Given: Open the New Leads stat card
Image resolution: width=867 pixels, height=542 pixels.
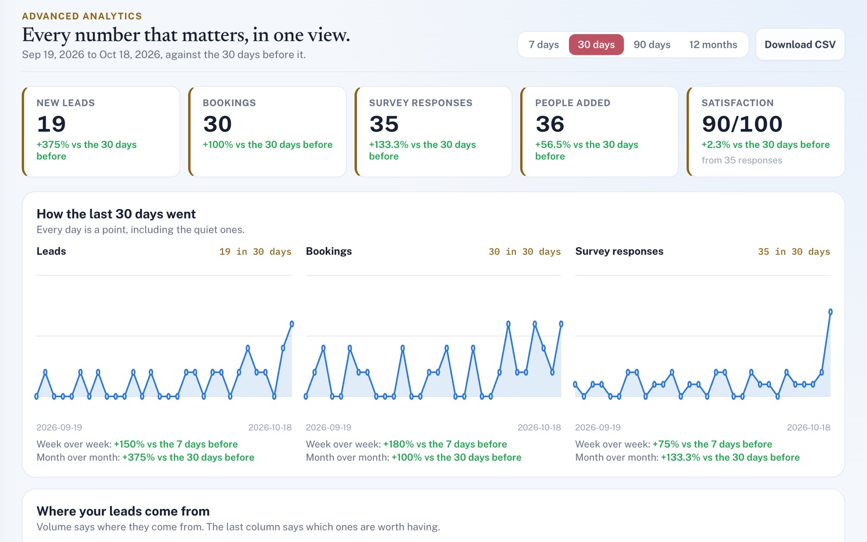Looking at the screenshot, I should pos(101,132).
